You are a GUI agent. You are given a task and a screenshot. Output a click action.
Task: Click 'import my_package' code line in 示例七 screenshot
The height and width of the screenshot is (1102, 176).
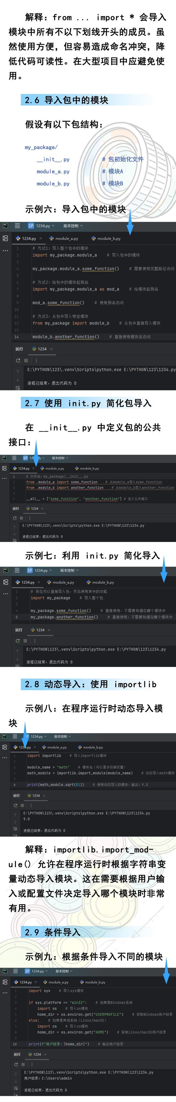pos(50,598)
